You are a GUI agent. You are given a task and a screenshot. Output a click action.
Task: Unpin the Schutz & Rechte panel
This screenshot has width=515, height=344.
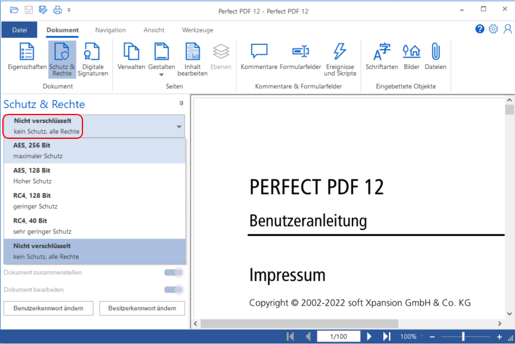[181, 103]
